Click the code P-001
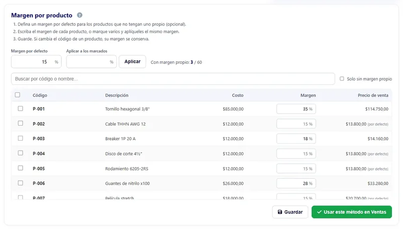 (x=39, y=109)
